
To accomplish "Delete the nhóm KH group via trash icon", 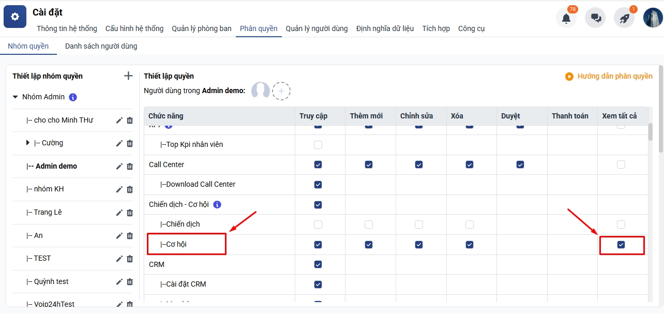I will [x=130, y=189].
